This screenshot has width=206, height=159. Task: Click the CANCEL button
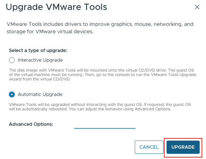[x=149, y=147]
